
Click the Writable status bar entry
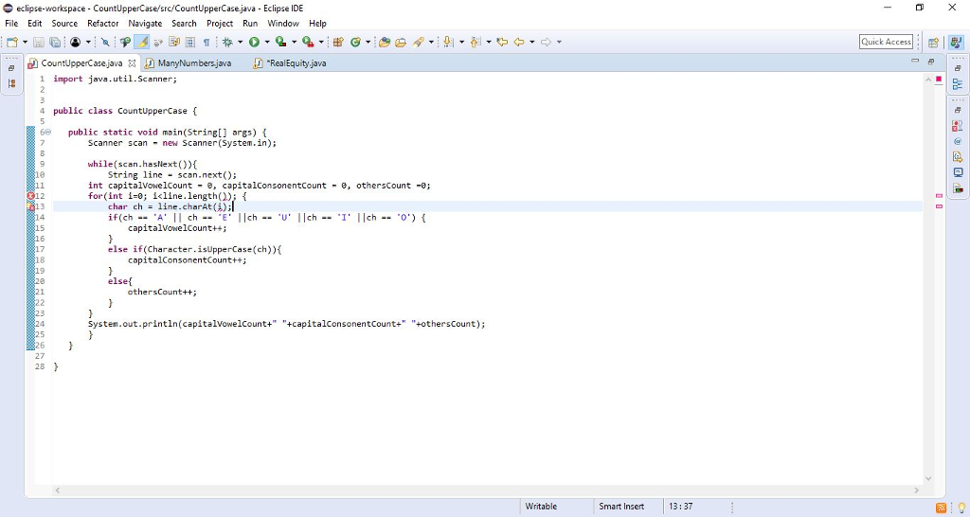point(541,507)
